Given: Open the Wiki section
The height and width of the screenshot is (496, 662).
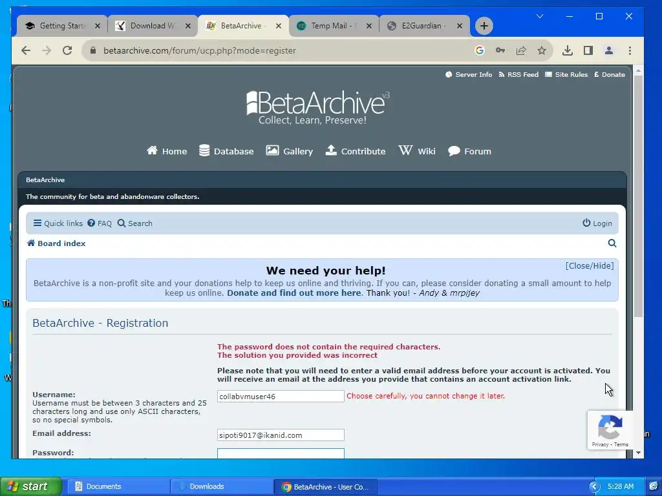Looking at the screenshot, I should tap(417, 151).
